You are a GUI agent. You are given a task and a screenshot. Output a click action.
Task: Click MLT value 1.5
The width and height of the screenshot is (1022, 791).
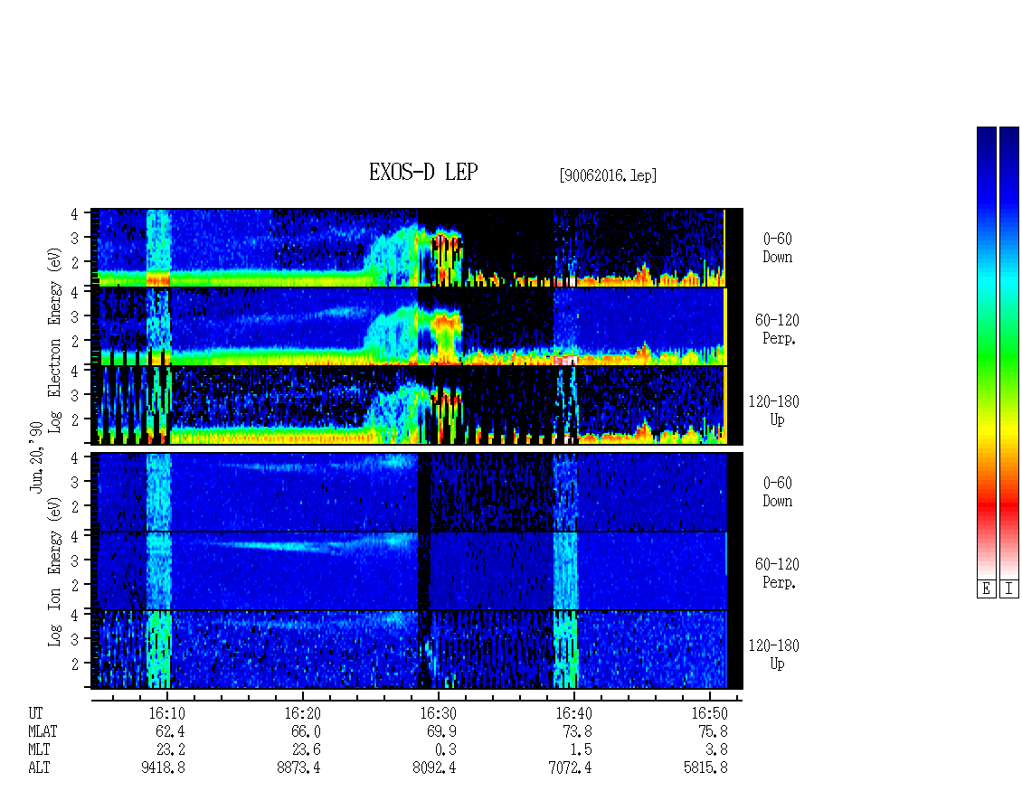581,750
